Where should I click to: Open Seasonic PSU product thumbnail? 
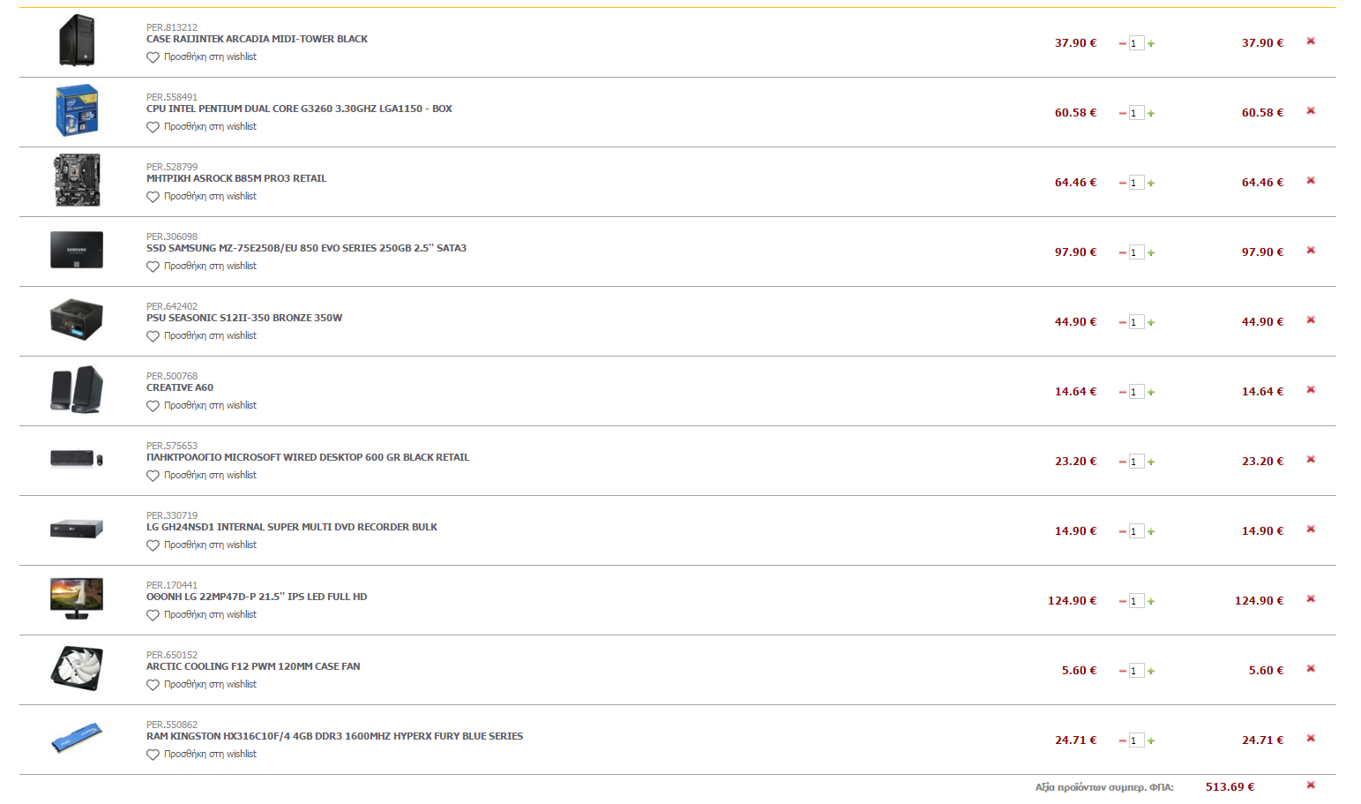77,319
